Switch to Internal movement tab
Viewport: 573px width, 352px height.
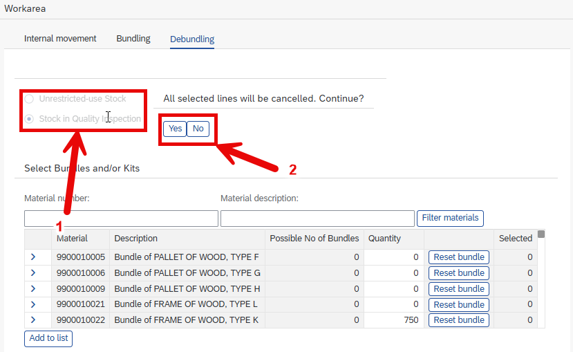tap(60, 38)
